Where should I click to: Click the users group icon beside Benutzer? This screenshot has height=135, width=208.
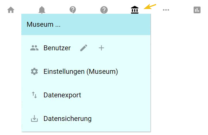pos(34,48)
